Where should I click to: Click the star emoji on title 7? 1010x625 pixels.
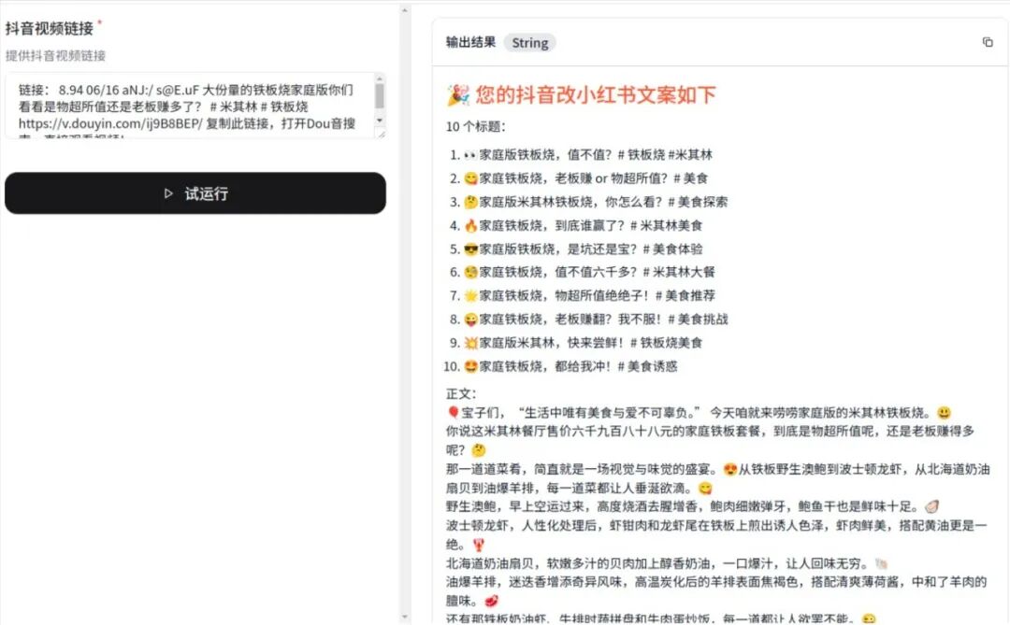[x=470, y=296]
